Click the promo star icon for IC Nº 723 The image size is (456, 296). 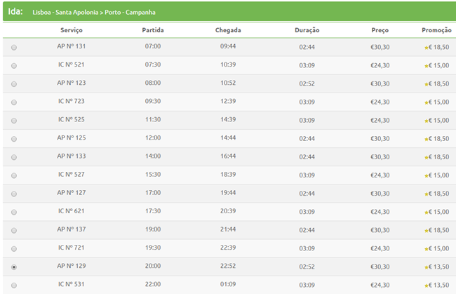click(x=427, y=102)
